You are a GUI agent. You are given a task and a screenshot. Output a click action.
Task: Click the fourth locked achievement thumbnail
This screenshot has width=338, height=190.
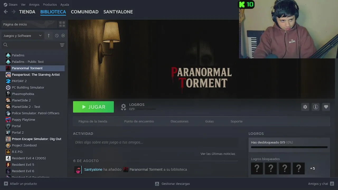(x=299, y=168)
